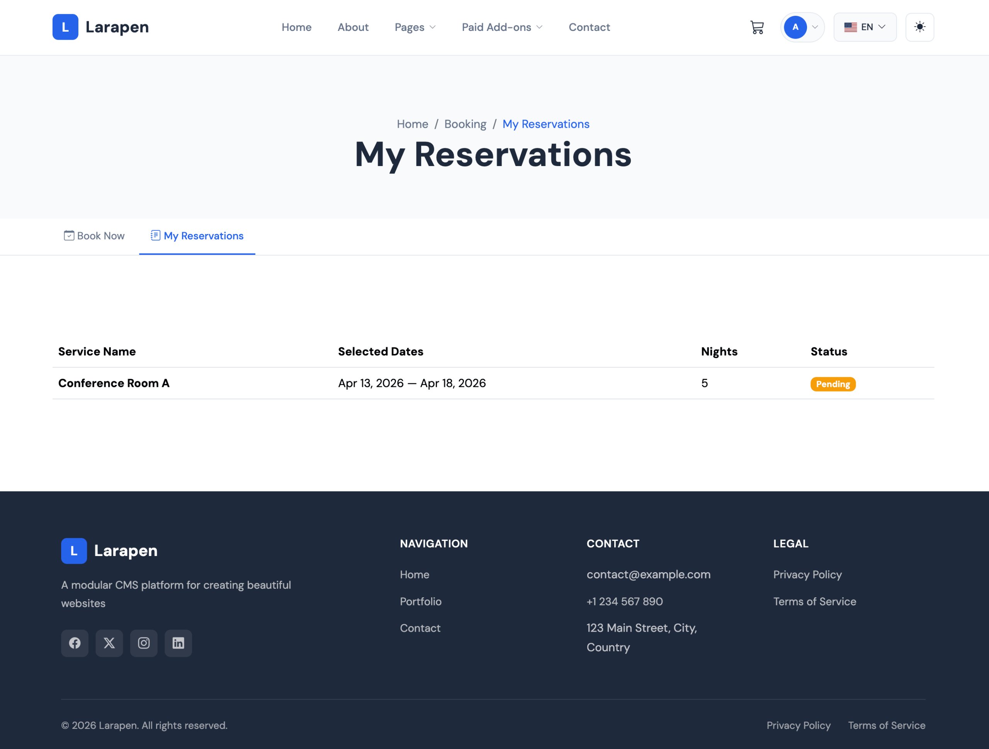Open the EN language selector
The height and width of the screenshot is (749, 989).
[864, 27]
